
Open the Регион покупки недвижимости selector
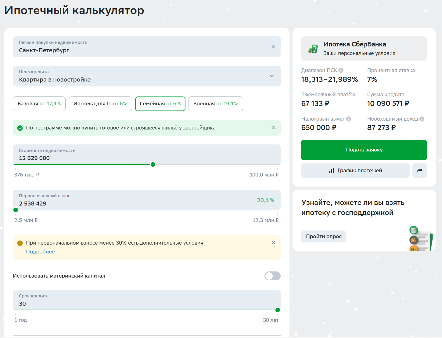pos(140,47)
